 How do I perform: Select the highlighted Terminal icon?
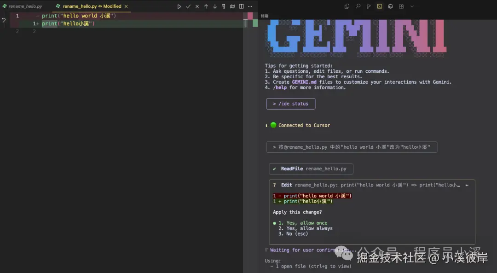click(379, 6)
